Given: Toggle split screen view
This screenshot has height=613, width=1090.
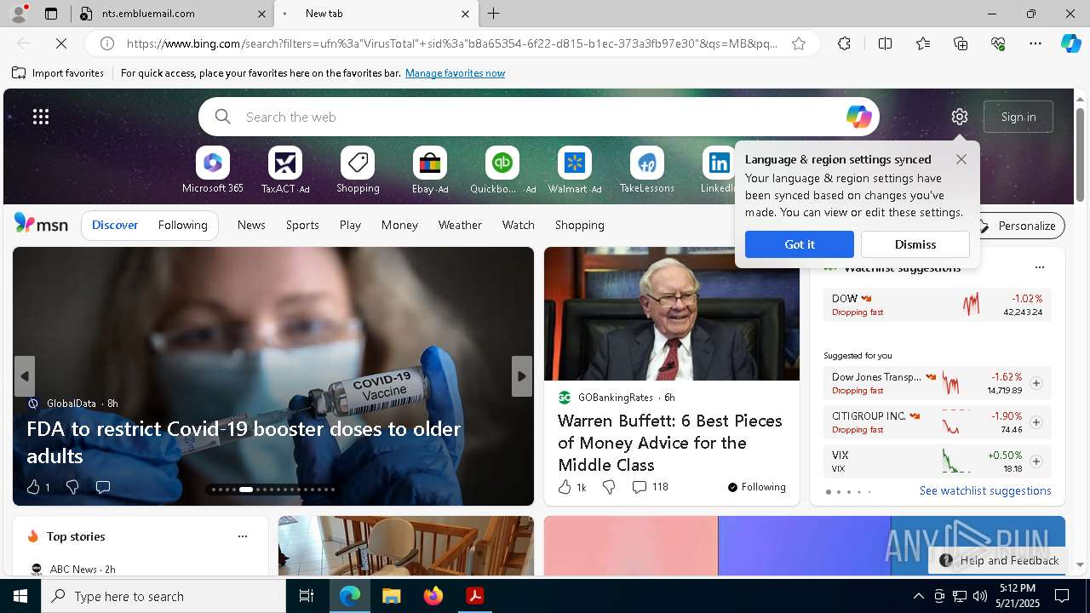Looking at the screenshot, I should click(885, 43).
